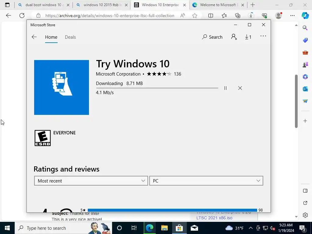Open a new Edge tab
The height and width of the screenshot is (234, 312).
pos(253,5)
